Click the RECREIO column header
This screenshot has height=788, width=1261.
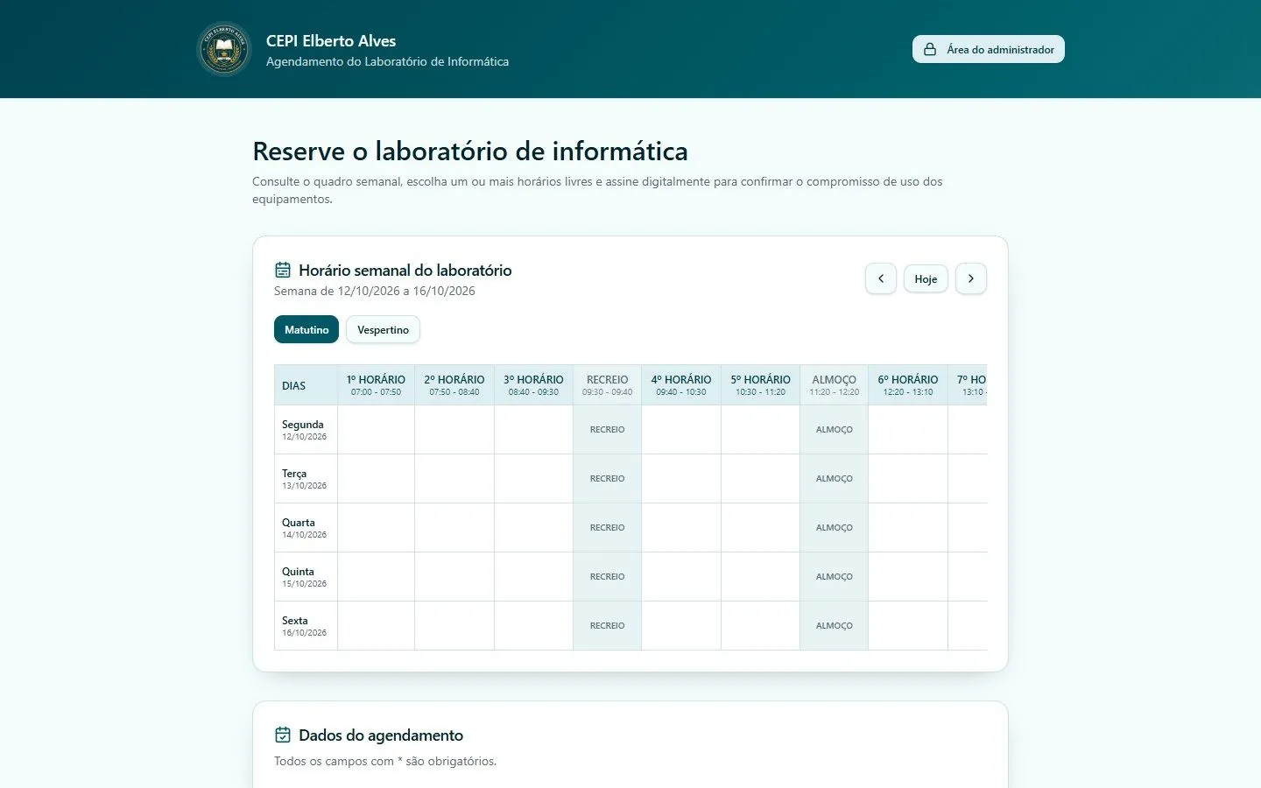[608, 385]
